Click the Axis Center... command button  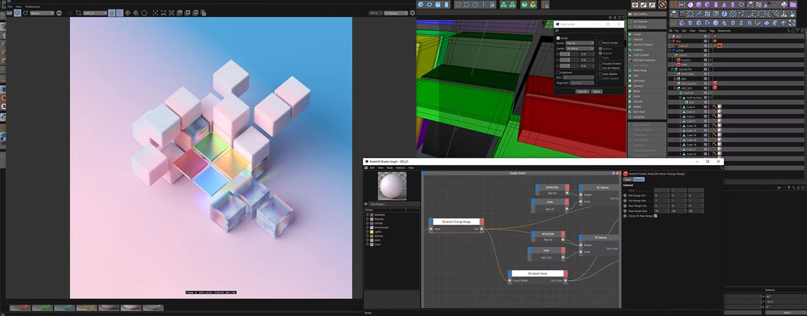pos(647,13)
